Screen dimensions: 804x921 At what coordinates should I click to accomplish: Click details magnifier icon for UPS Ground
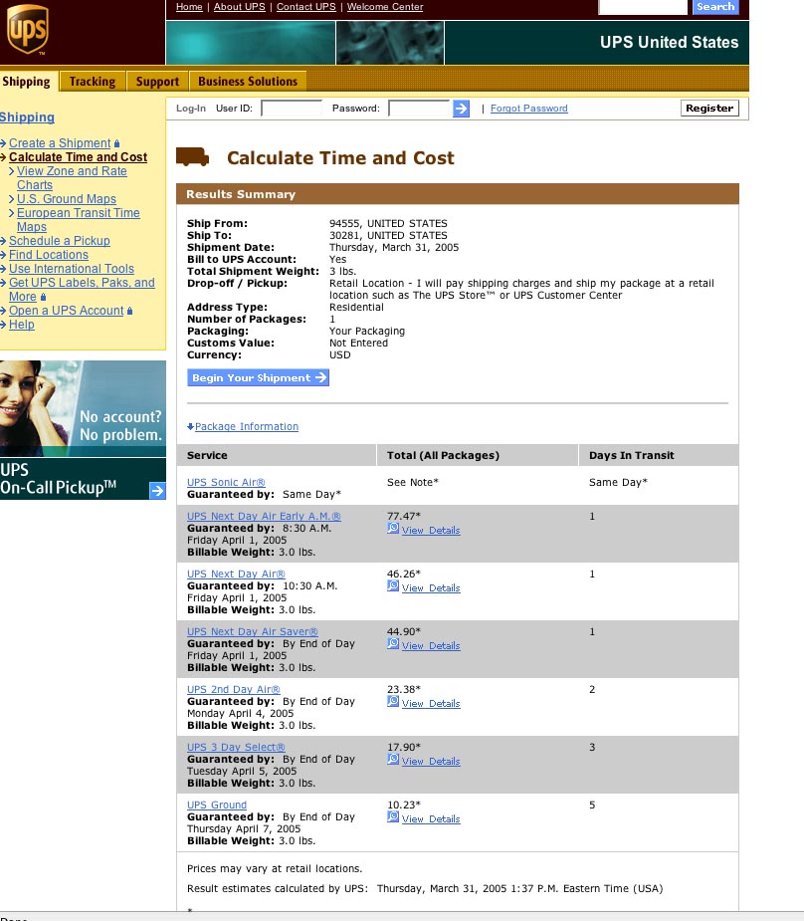pos(393,817)
